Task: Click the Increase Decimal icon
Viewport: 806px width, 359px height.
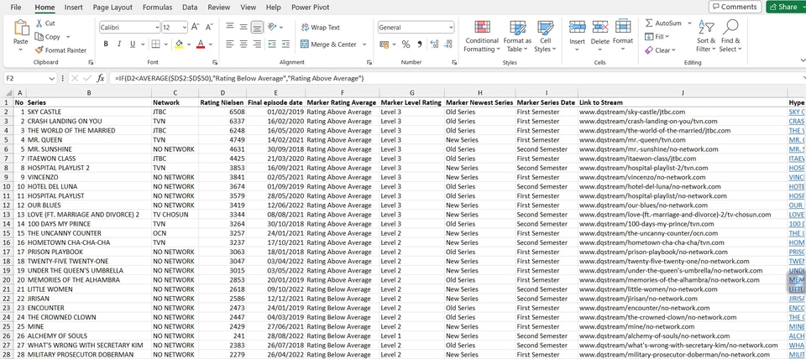Action: pyautogui.click(x=436, y=44)
